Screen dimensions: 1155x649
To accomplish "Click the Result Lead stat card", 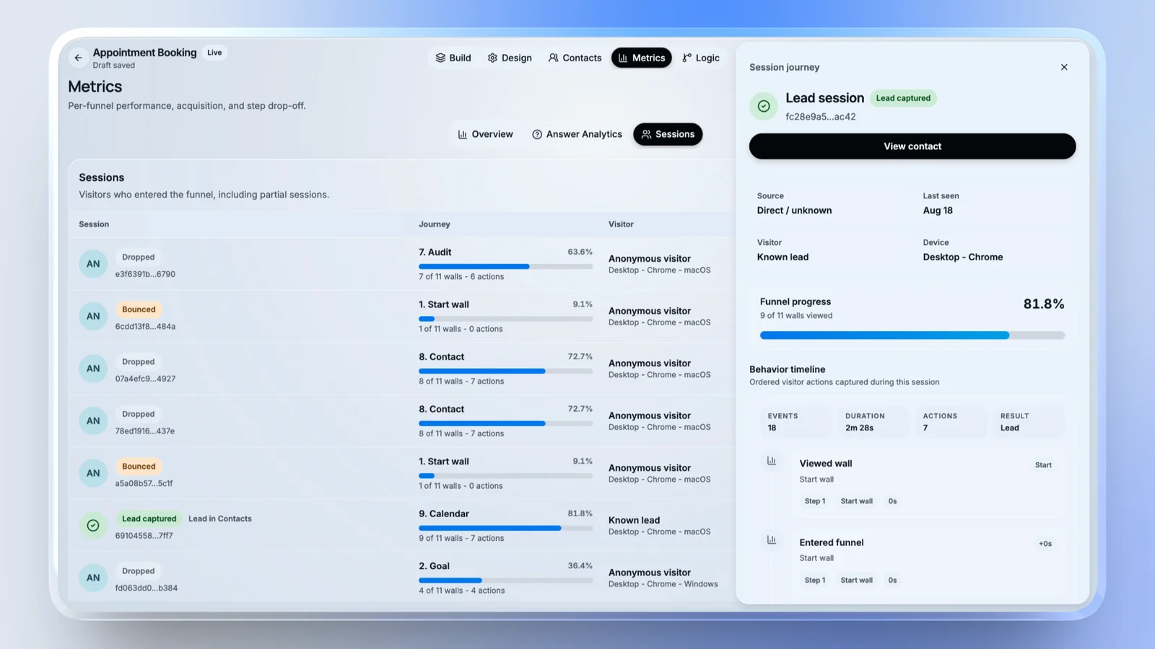I will [1029, 422].
